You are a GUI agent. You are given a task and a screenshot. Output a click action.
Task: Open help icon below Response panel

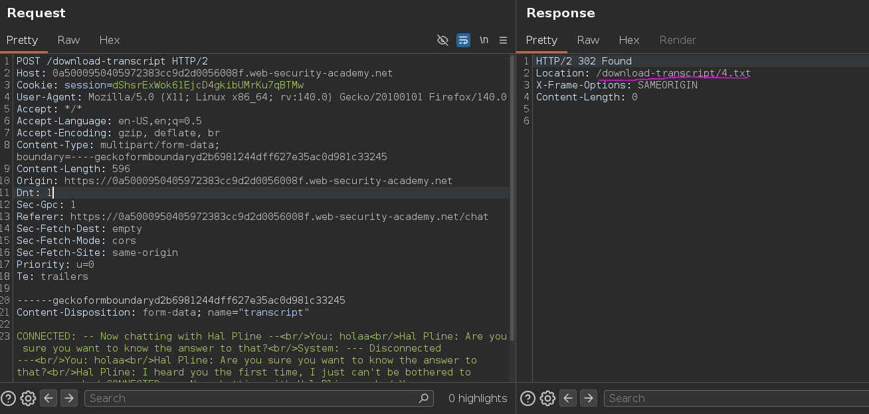click(x=528, y=398)
